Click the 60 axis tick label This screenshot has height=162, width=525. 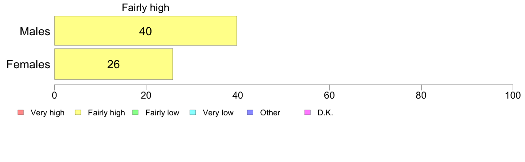click(x=330, y=96)
